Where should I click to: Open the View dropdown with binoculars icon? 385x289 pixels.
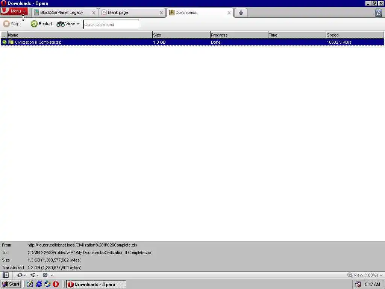pos(68,24)
